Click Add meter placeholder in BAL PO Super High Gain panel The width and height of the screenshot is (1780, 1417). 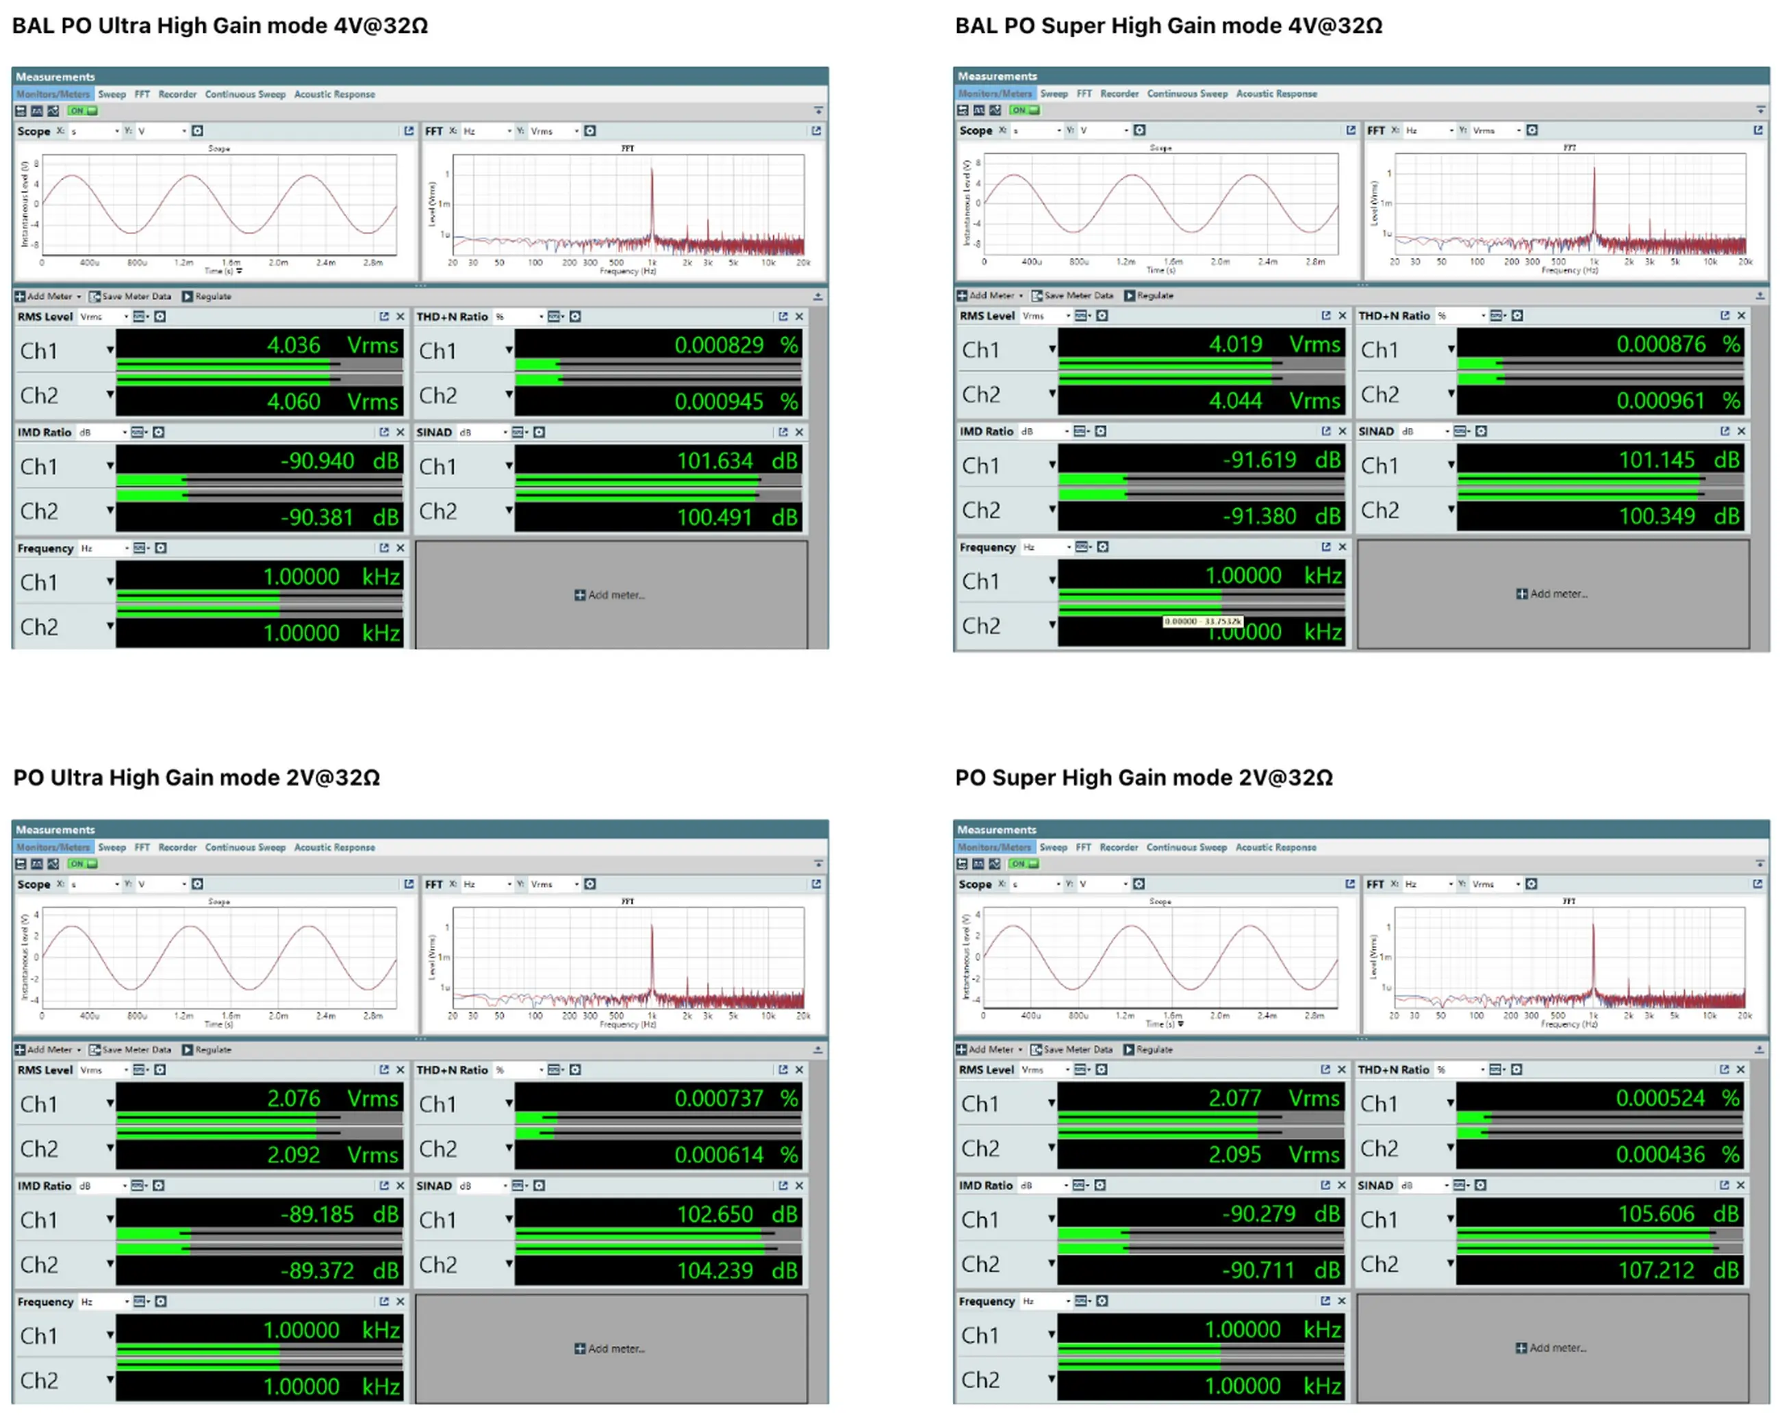click(1552, 593)
